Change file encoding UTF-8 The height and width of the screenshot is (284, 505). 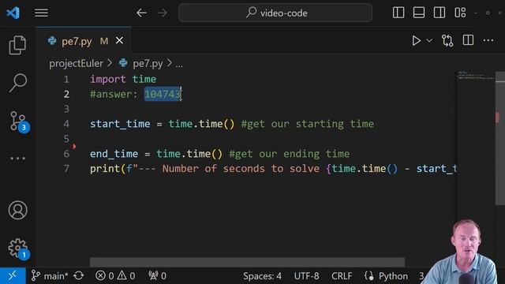(x=306, y=276)
